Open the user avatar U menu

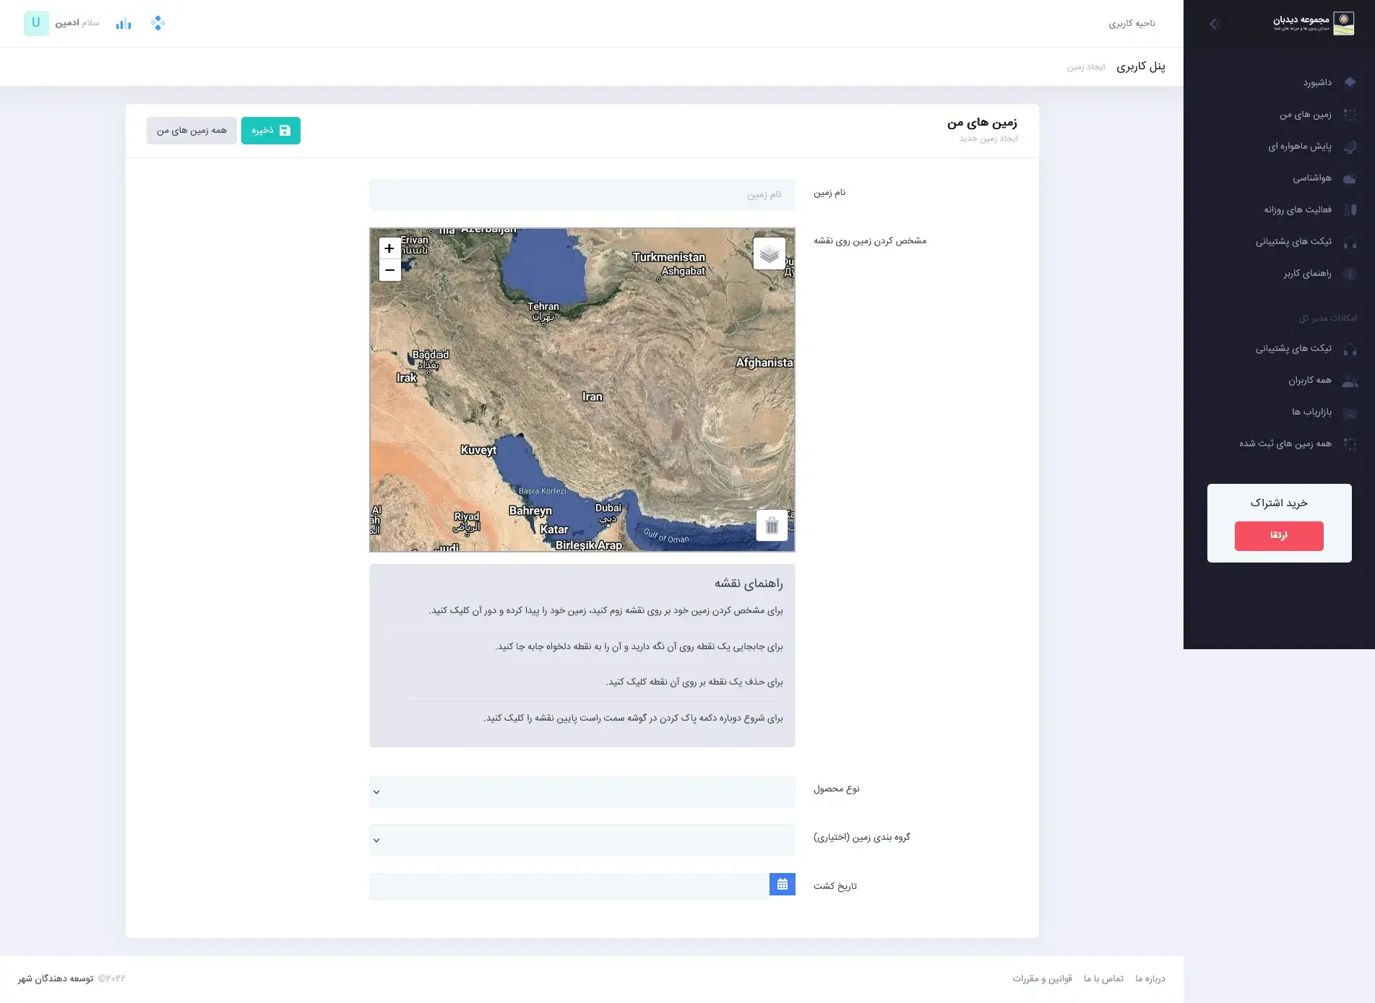36,23
